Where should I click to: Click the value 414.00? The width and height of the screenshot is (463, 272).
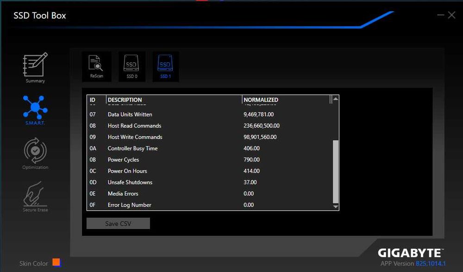coord(251,171)
